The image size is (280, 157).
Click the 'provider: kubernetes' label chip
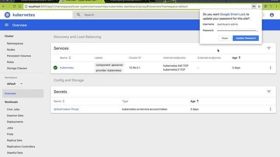pos(108,71)
